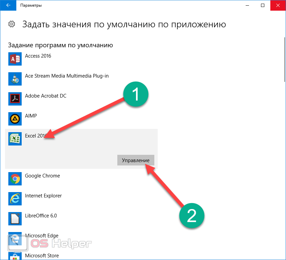The image size is (286, 260).
Task: Select Ace Stream Media Multimedia Plug-in
Action: click(81, 79)
